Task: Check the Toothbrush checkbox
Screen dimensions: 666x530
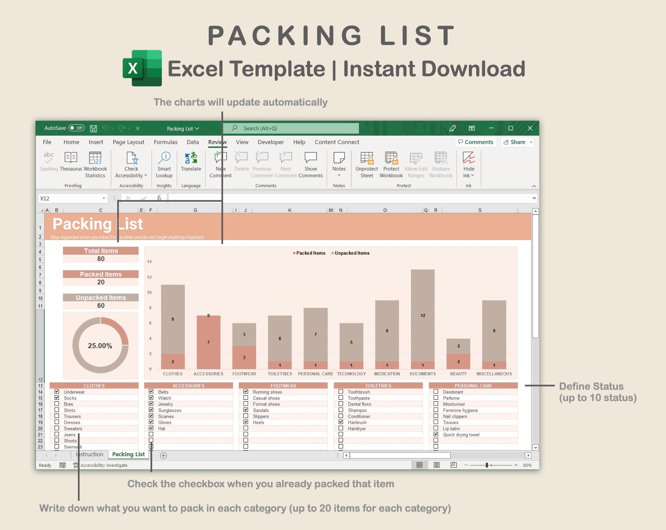Action: click(x=341, y=392)
